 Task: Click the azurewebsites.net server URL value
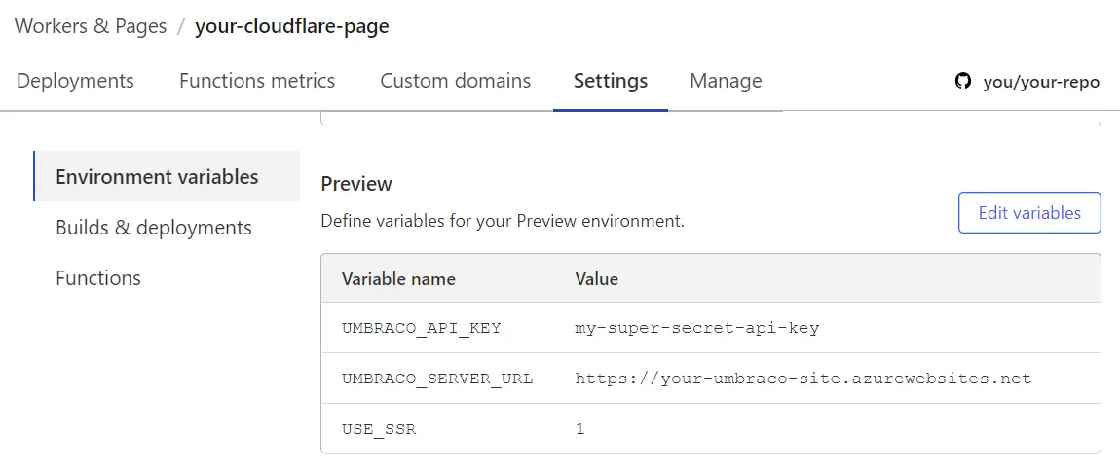pos(803,379)
